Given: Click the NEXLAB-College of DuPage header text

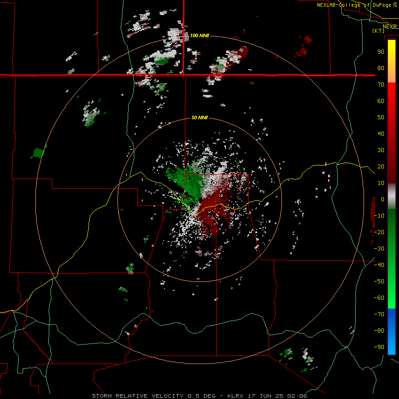Looking at the screenshot, I should [x=354, y=5].
